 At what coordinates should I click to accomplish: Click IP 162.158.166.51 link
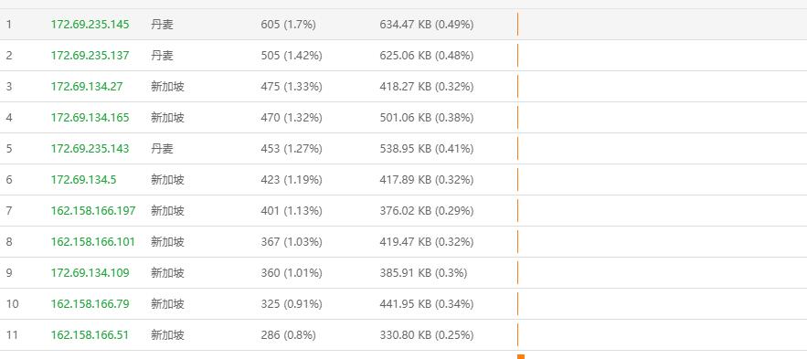click(90, 335)
